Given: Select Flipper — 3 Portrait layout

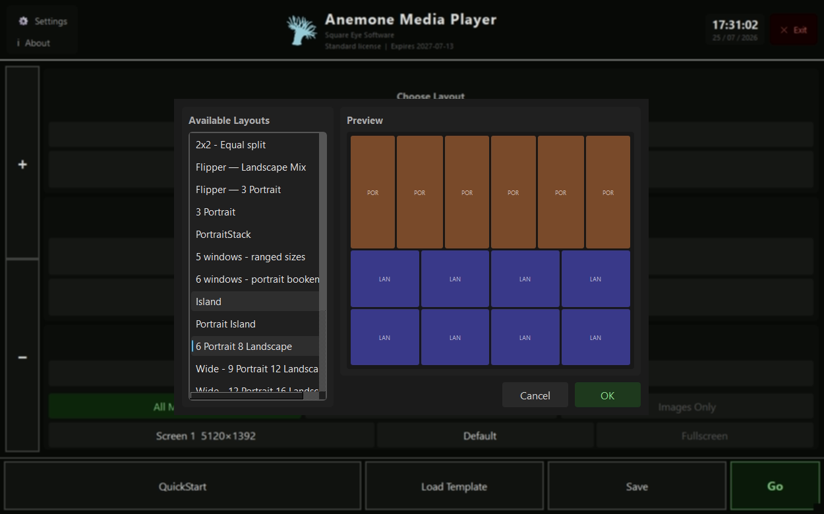Looking at the screenshot, I should 255,190.
